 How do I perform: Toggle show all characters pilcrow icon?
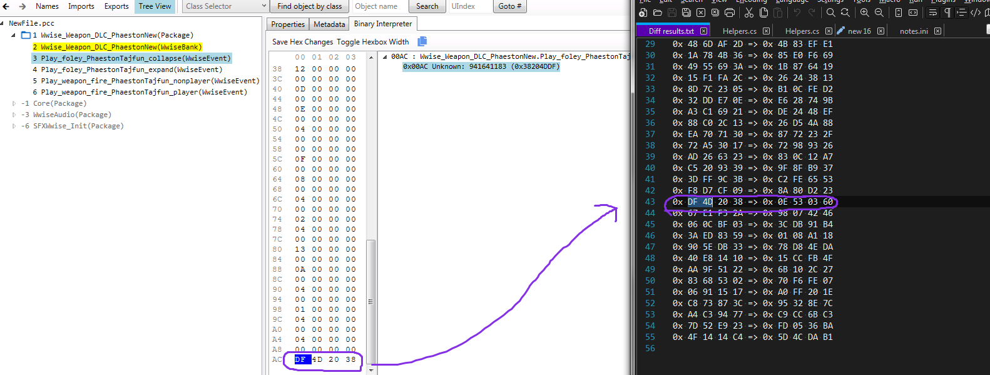coord(947,13)
